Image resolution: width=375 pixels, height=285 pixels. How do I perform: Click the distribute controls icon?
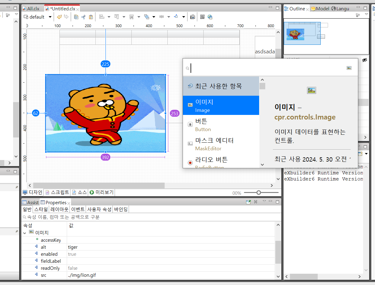[161, 17]
